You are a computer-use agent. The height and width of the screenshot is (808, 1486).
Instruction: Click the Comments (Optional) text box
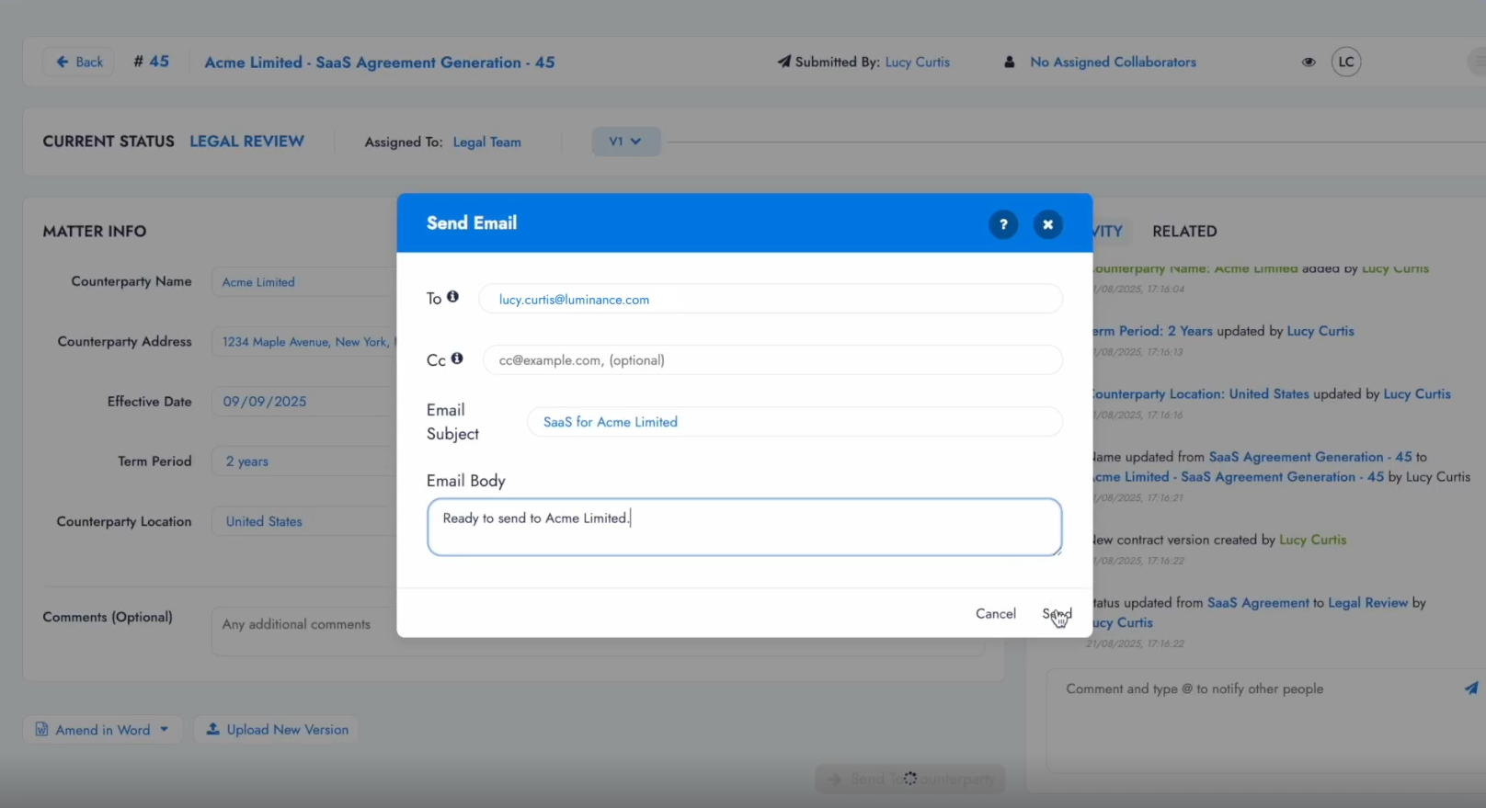click(598, 631)
